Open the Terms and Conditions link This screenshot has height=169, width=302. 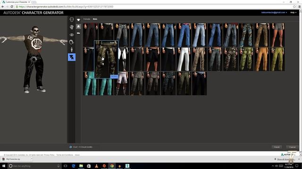pyautogui.click(x=65, y=155)
